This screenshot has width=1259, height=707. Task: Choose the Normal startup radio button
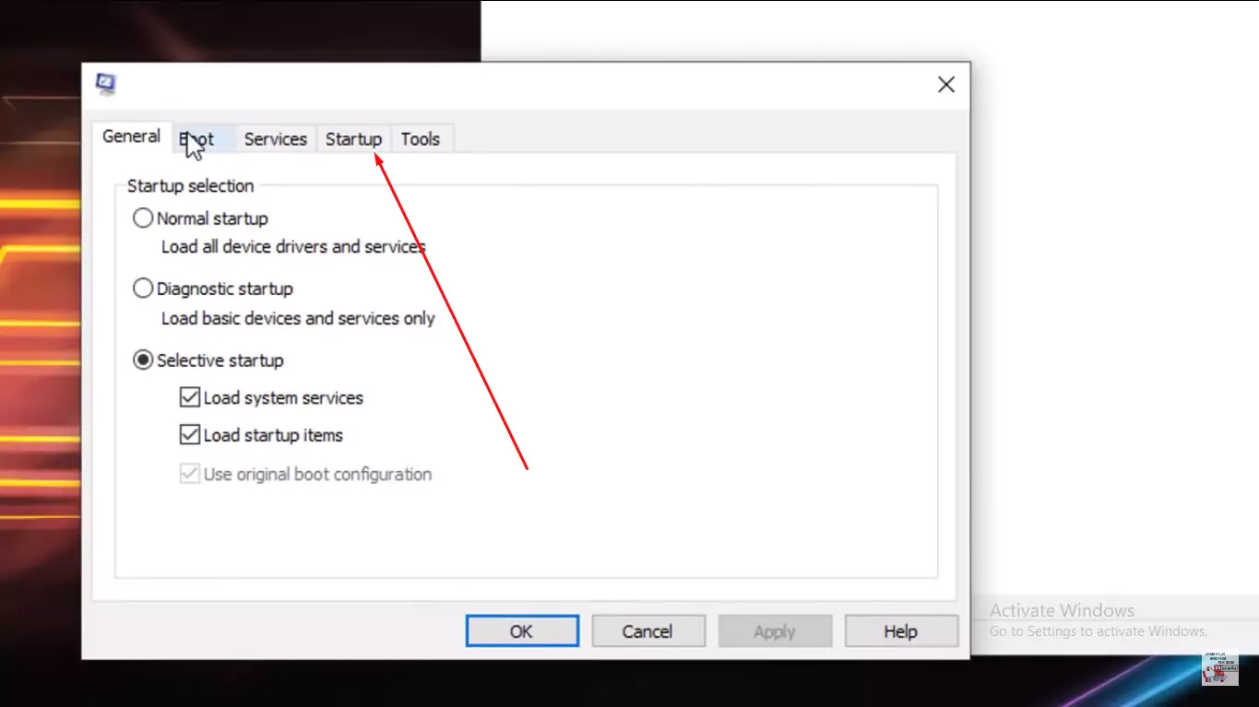point(143,218)
